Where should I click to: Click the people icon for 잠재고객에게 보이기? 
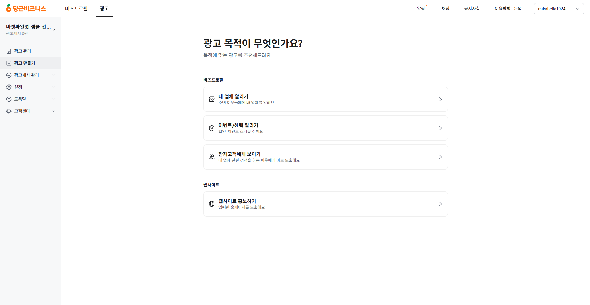click(x=212, y=157)
